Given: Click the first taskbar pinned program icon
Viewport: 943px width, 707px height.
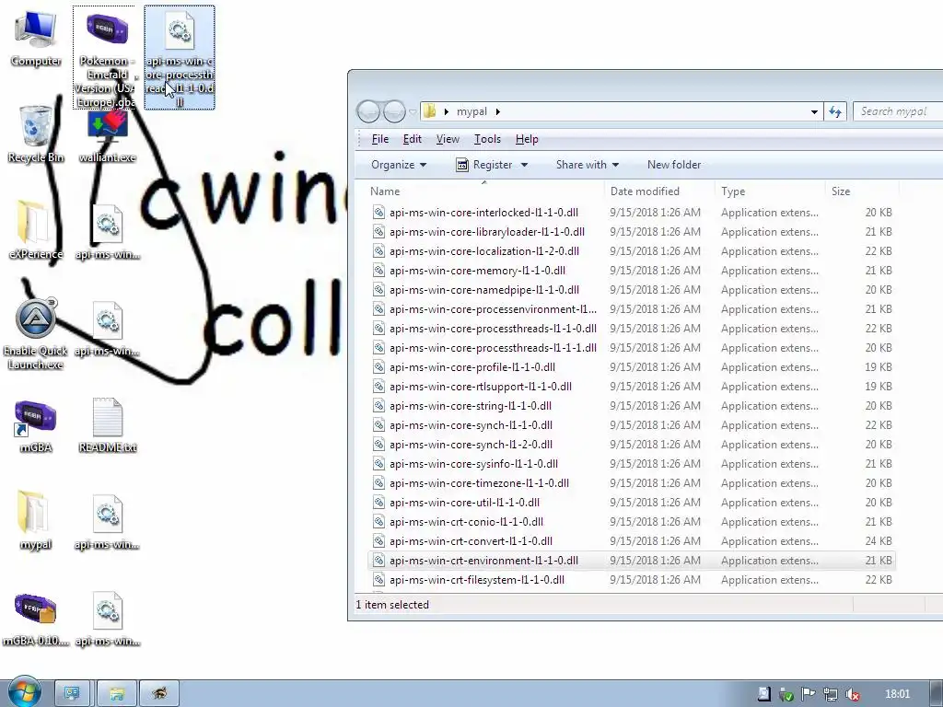Looking at the screenshot, I should tap(72, 694).
